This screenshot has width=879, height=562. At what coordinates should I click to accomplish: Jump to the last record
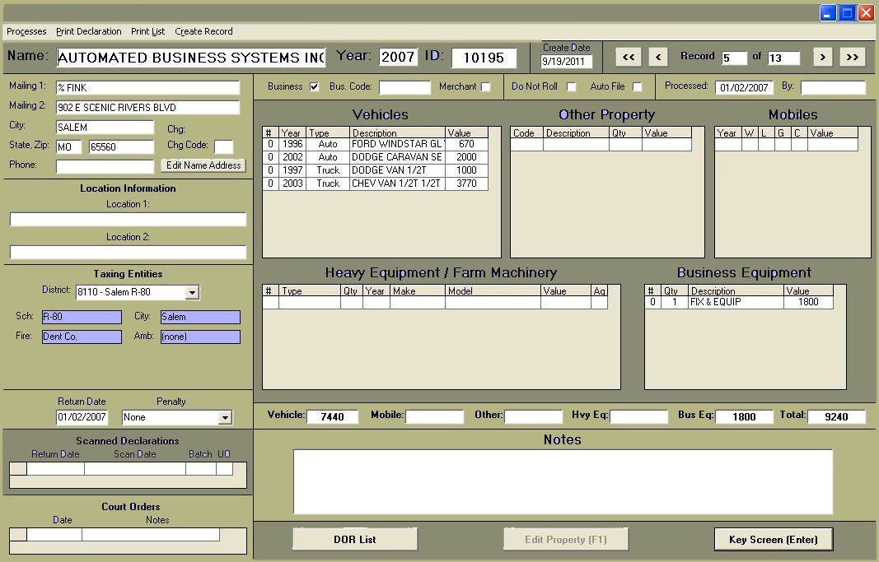(x=852, y=57)
